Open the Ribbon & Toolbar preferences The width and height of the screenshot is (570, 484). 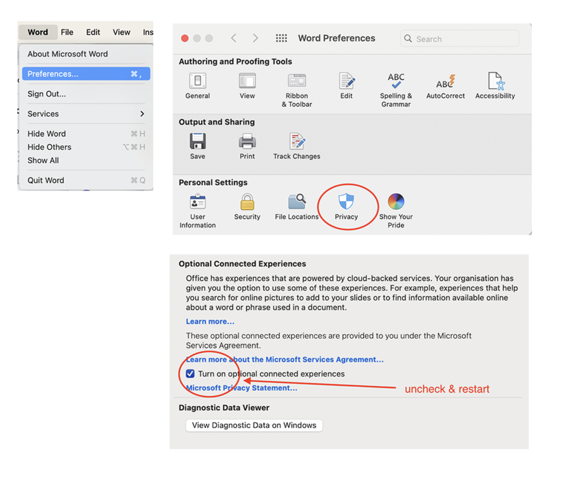297,81
